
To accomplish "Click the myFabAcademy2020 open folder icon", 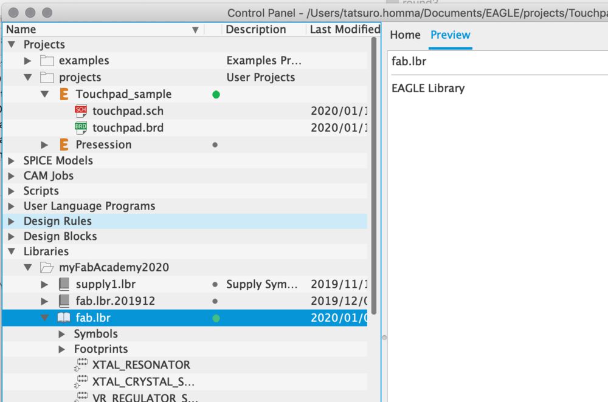I will click(x=47, y=267).
